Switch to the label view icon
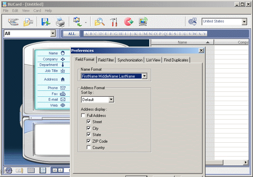 click(43, 170)
